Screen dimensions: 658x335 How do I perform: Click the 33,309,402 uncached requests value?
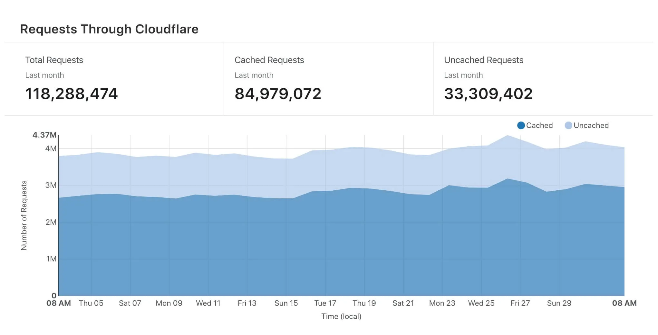pyautogui.click(x=488, y=94)
